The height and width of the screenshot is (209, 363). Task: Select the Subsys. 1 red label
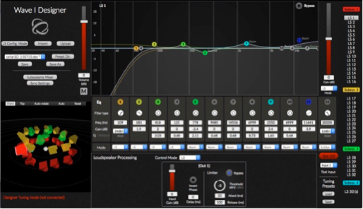(351, 9)
